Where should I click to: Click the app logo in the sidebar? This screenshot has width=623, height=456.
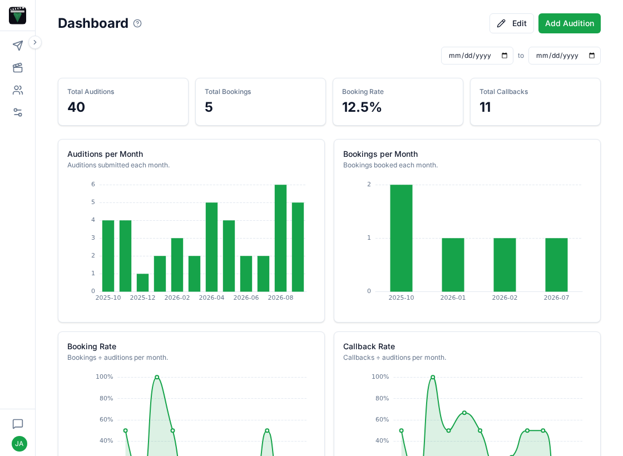17,16
